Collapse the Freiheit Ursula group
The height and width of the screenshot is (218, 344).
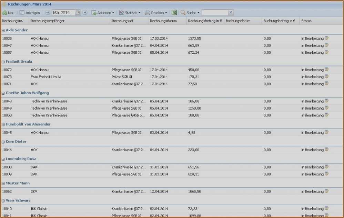pos(3,62)
